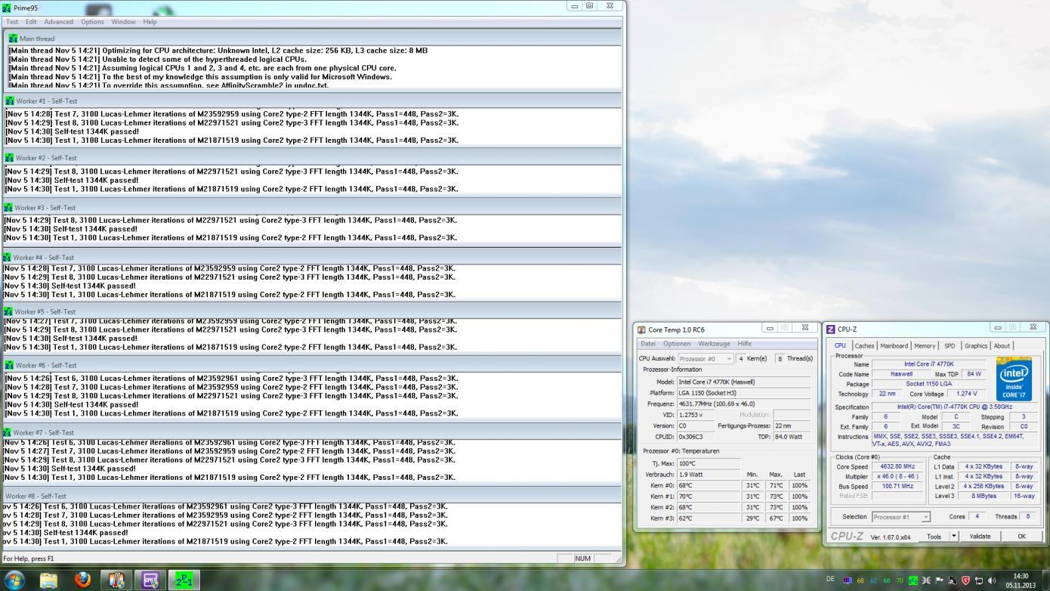Image resolution: width=1050 pixels, height=591 pixels.
Task: Click the Worker #1 Self-Test window icon
Action: click(10, 101)
